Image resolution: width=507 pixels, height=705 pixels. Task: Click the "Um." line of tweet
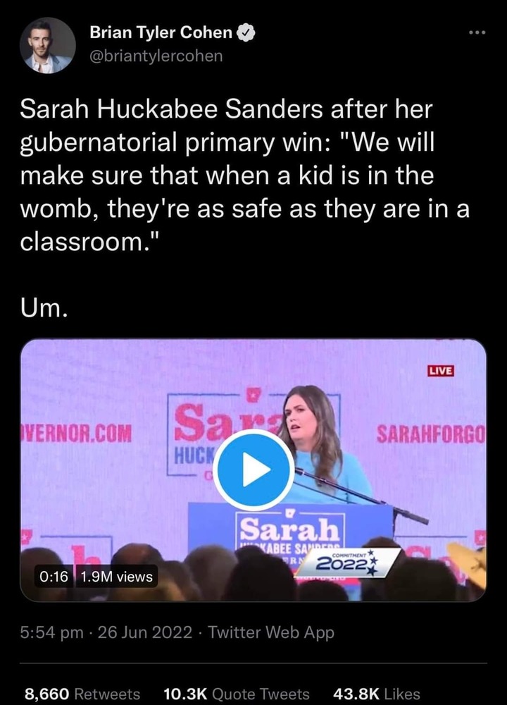(44, 309)
